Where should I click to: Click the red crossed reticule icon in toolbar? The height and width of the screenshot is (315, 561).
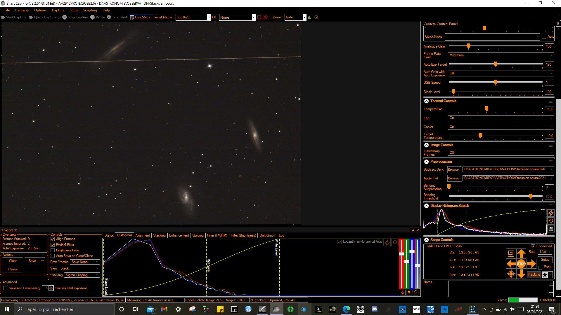266,17
